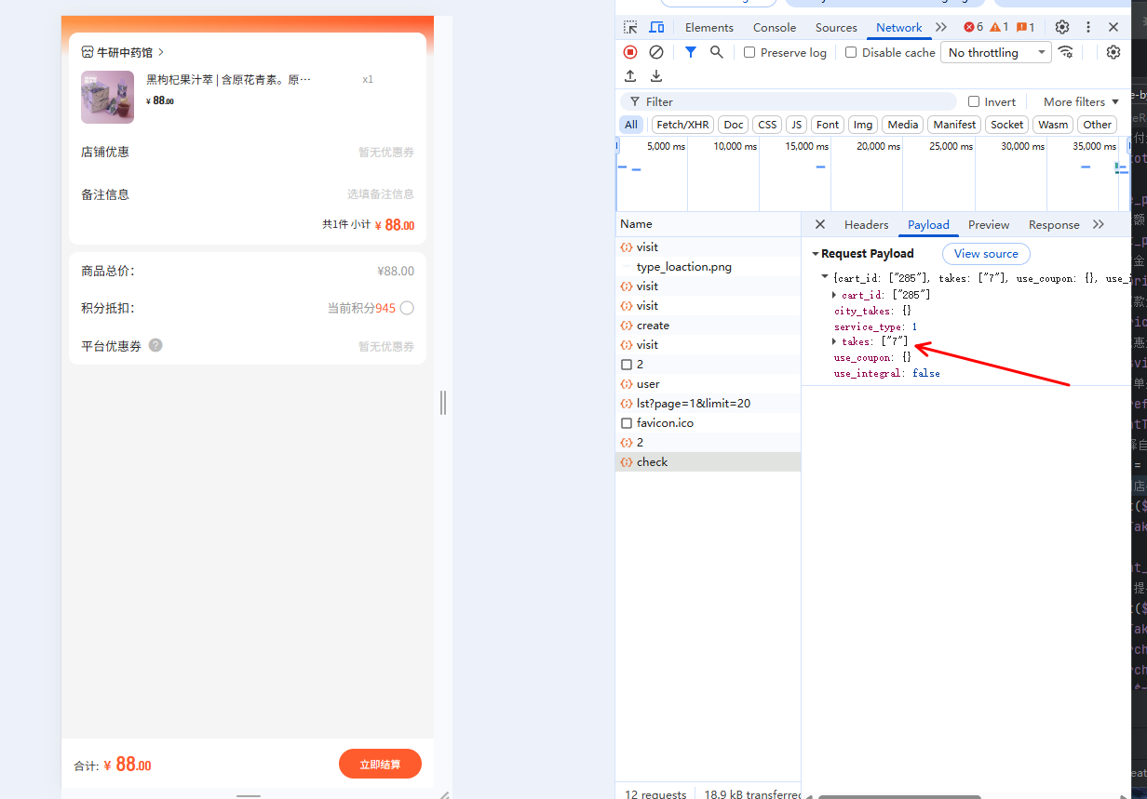Click the network filter funnel icon
This screenshot has width=1147, height=799.
[x=690, y=52]
